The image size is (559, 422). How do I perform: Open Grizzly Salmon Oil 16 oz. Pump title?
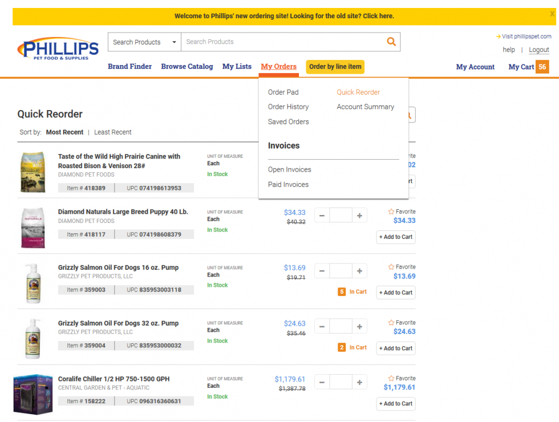119,267
